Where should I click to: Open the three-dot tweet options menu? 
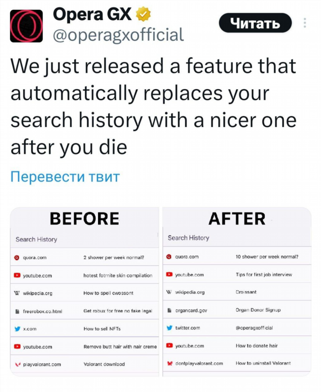click(304, 23)
